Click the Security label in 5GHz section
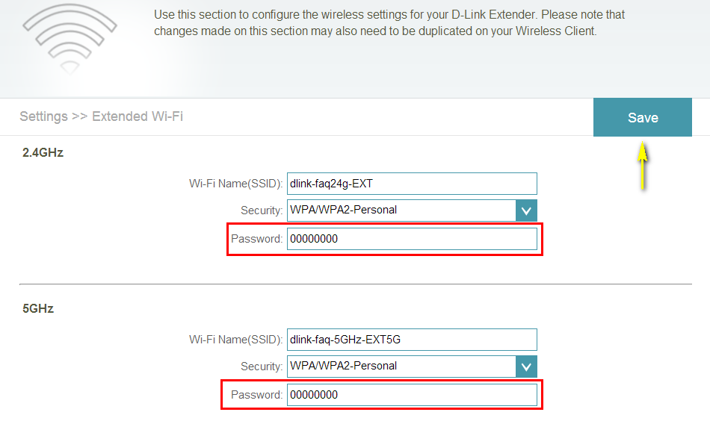Viewport: 710px width, 421px height. click(262, 367)
